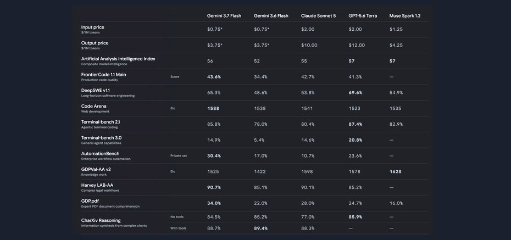This screenshot has width=511, height=240.
Task: Click the CharXiv Reasoning row label
Action: [101, 220]
